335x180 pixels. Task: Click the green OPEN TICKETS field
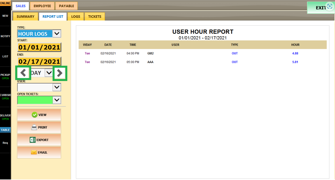click(x=35, y=100)
